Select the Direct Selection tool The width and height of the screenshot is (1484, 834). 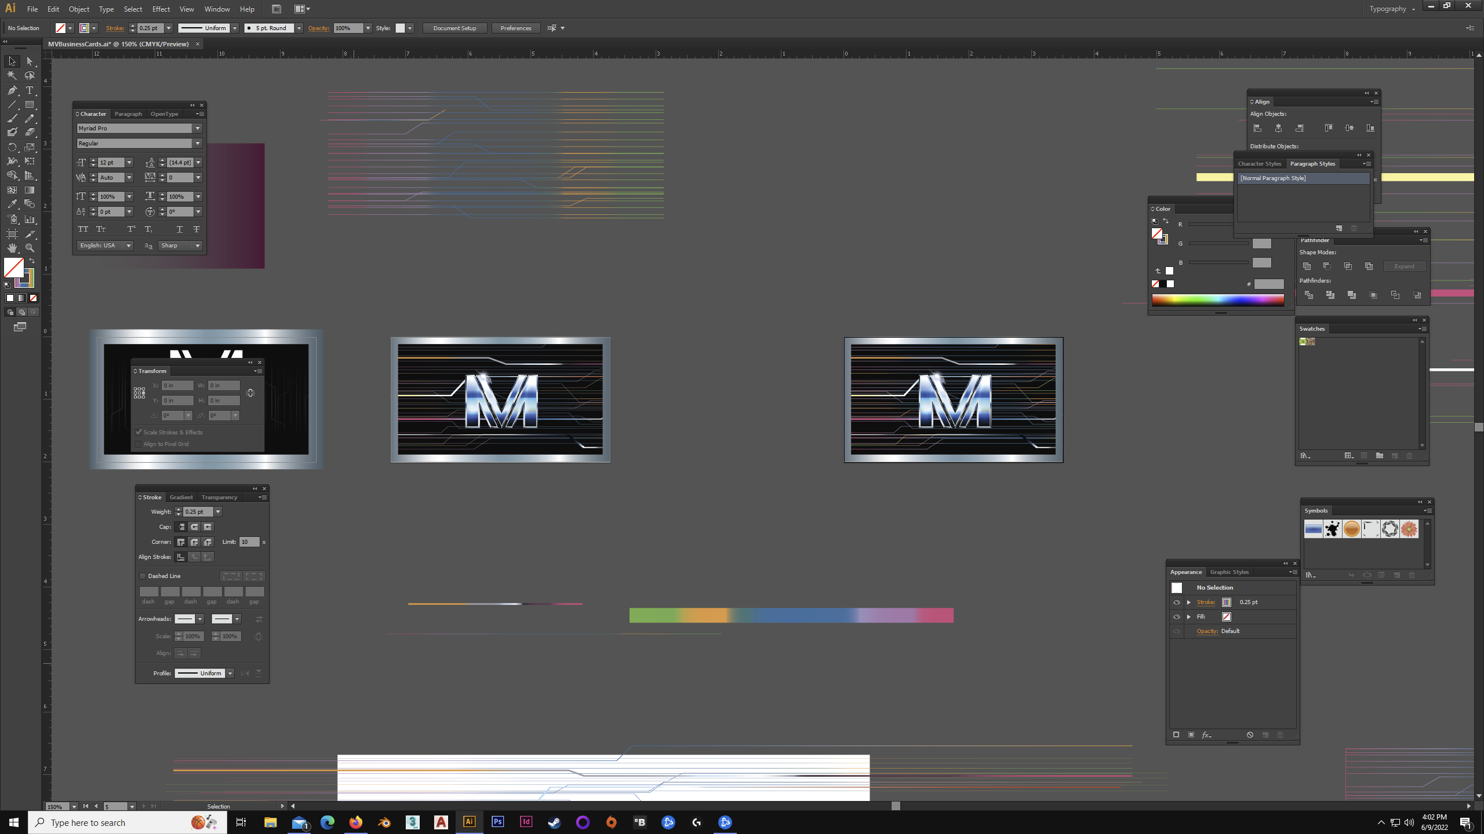30,61
